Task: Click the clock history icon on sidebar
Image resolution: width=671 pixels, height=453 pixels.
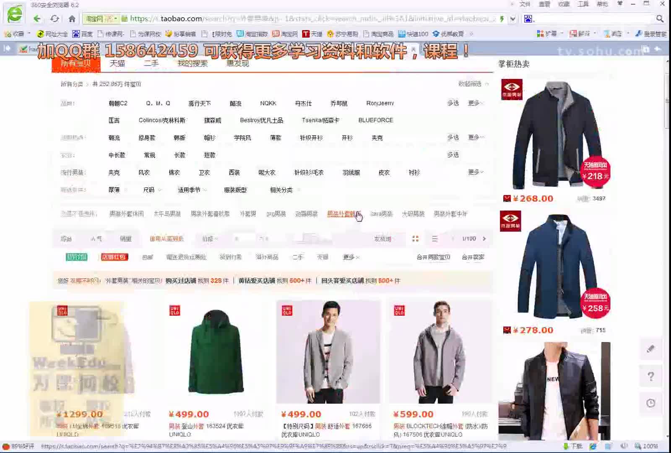Action: point(650,403)
